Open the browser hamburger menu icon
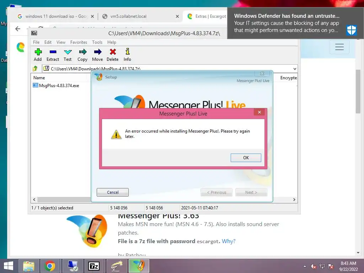Screen dimensions: 364x273 point(339,47)
